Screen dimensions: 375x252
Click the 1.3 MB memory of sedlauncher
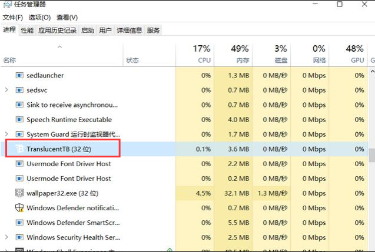coord(238,75)
